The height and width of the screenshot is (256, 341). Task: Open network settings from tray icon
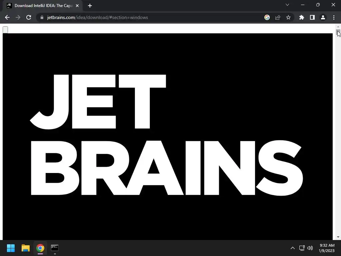click(x=302, y=248)
